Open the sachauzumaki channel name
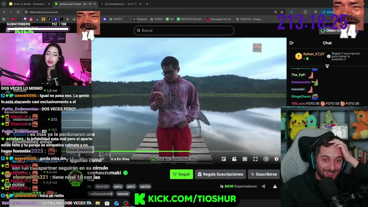The width and height of the screenshot is (368, 207). tap(104, 173)
